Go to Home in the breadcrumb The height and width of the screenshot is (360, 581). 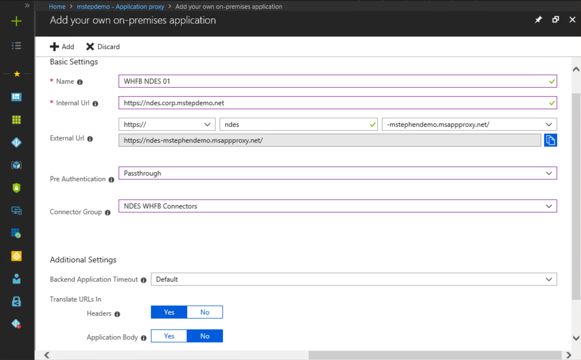[x=57, y=7]
